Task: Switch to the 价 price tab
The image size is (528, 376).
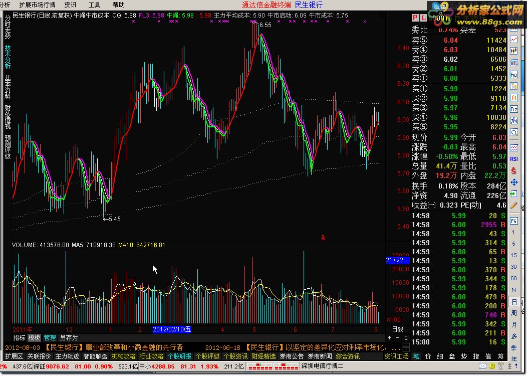Action: (x=428, y=356)
